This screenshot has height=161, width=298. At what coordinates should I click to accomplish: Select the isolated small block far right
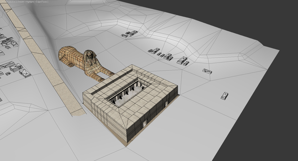coord(224,96)
